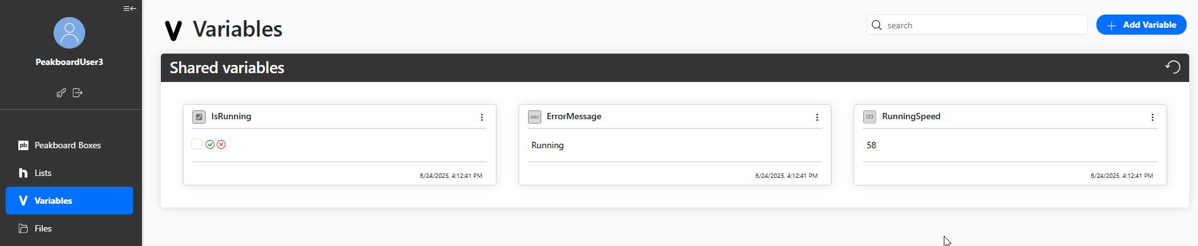Click the key icon under the username
Viewport: 1198px width, 246px height.
61,93
